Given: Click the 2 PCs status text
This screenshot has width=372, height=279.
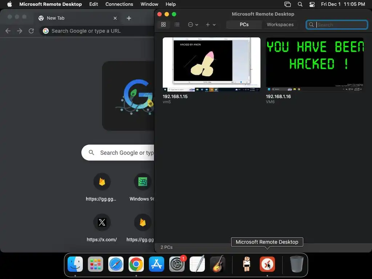Looking at the screenshot, I should tap(166, 247).
